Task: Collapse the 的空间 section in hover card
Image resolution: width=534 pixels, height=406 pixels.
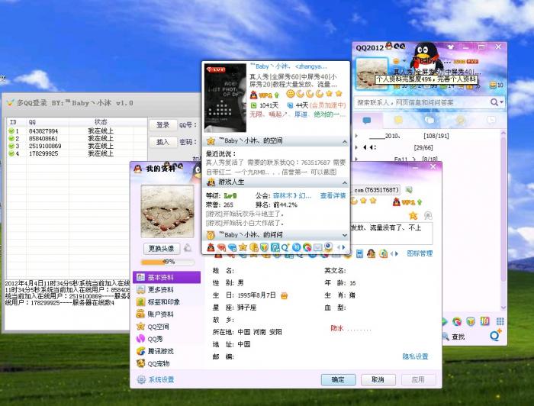Action: pos(344,141)
